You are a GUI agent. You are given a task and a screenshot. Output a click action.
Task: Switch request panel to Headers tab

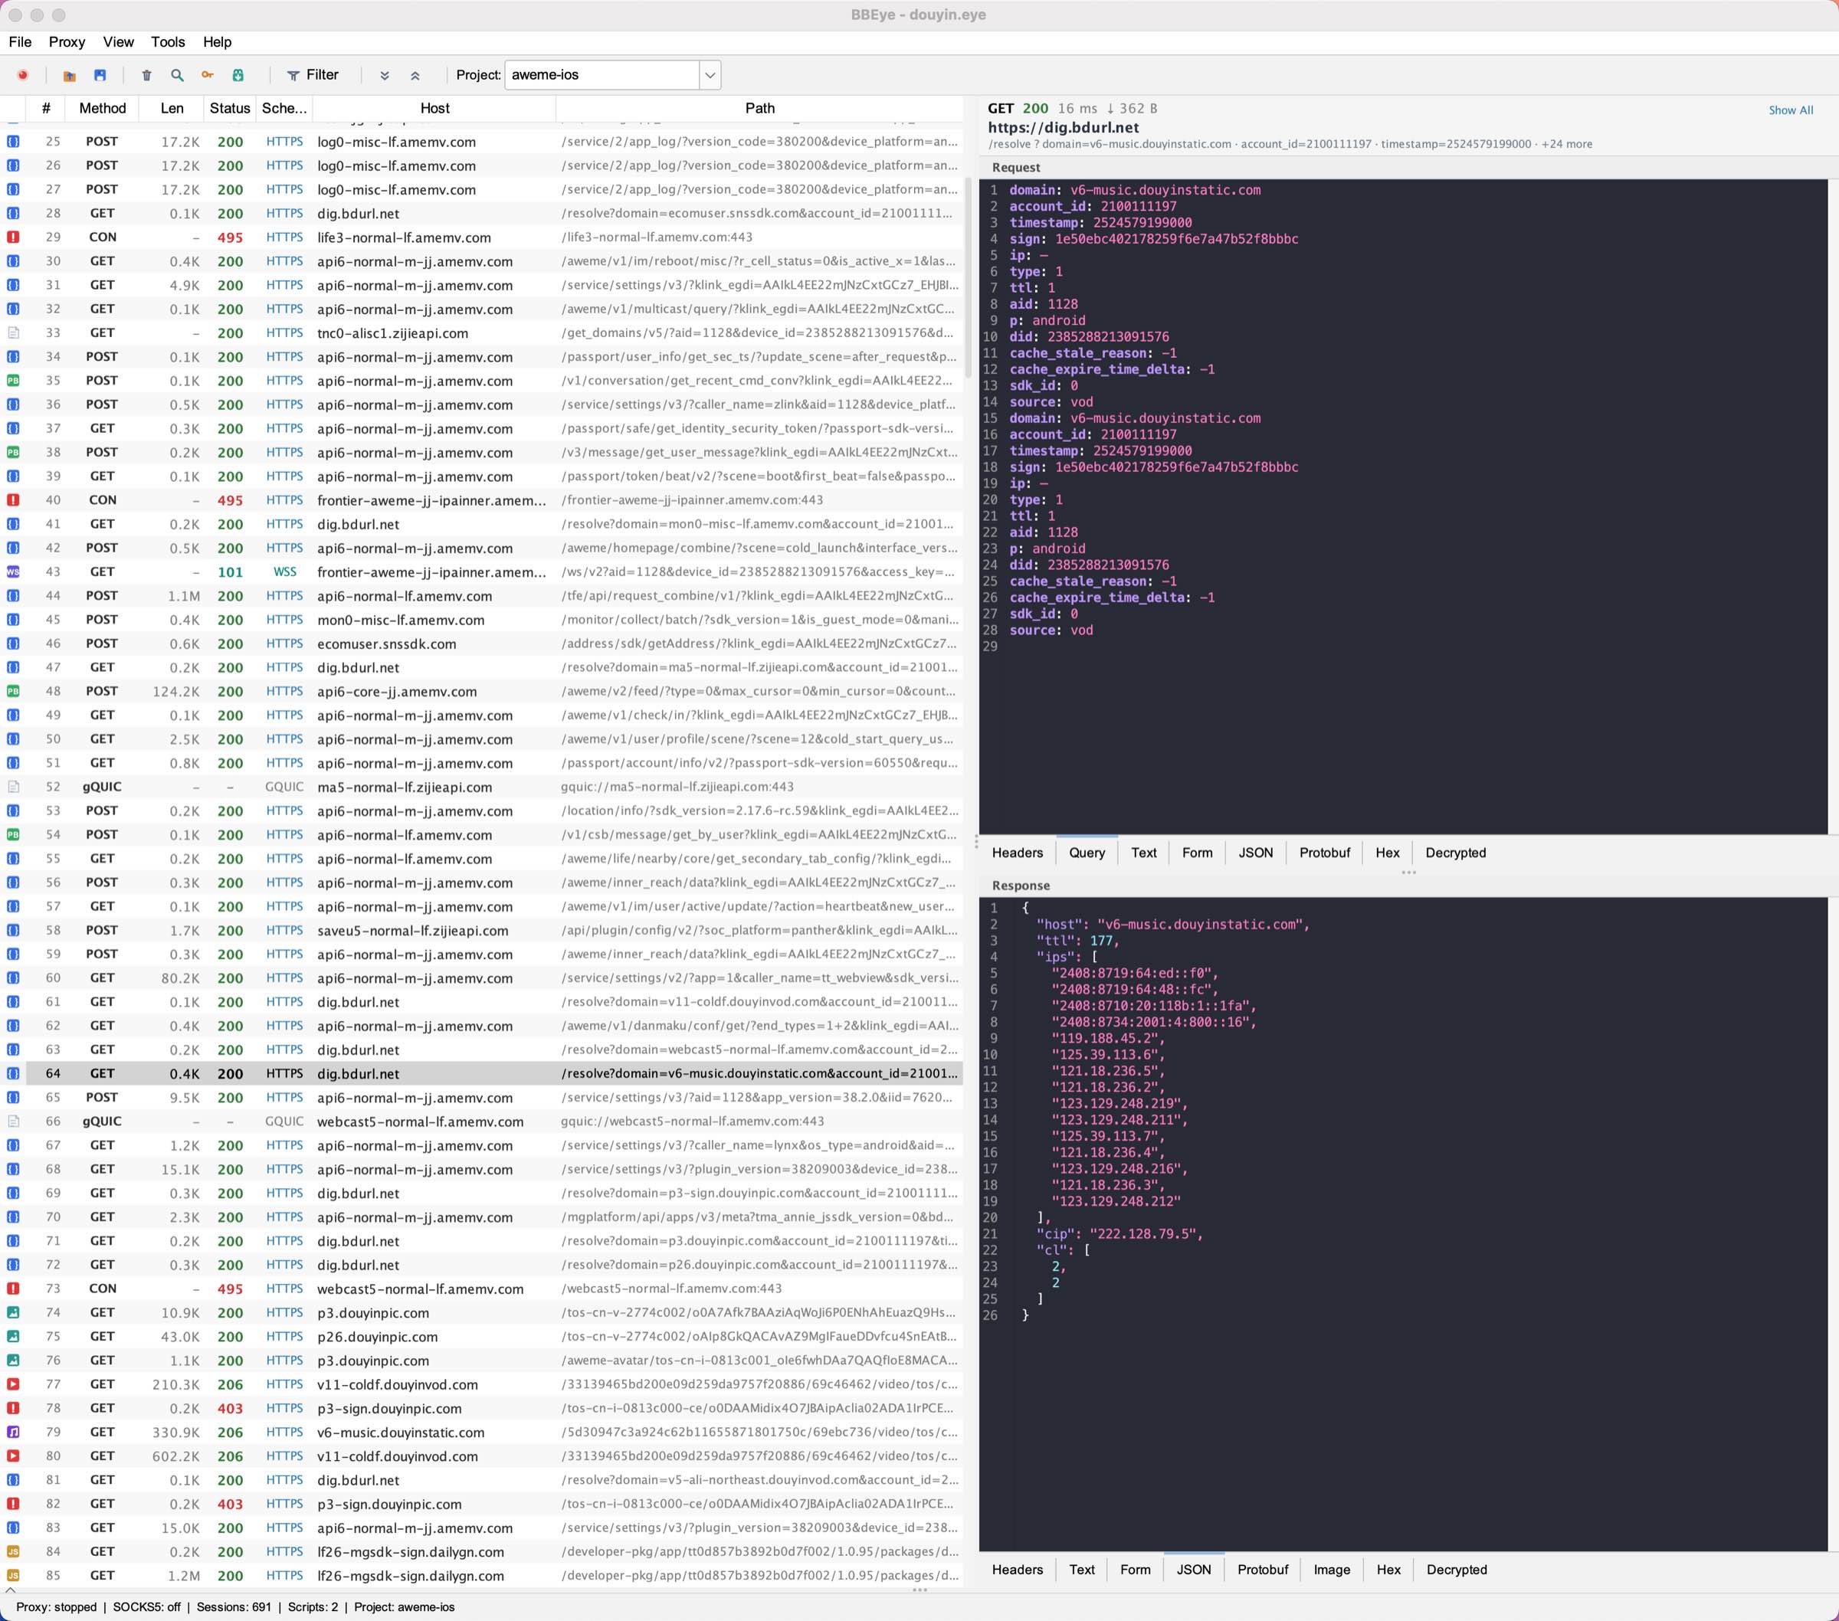(1017, 853)
